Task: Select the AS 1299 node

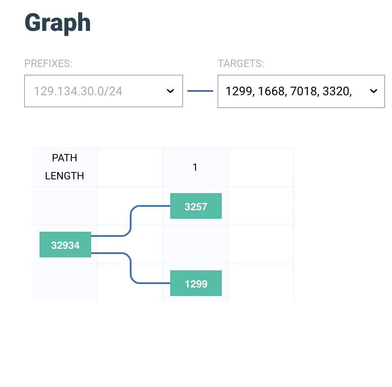Action: [x=196, y=283]
